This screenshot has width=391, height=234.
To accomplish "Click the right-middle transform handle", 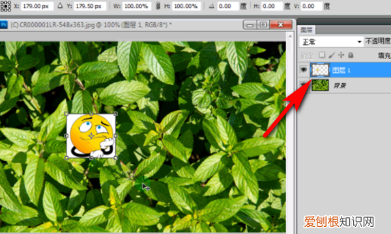I will (116, 136).
